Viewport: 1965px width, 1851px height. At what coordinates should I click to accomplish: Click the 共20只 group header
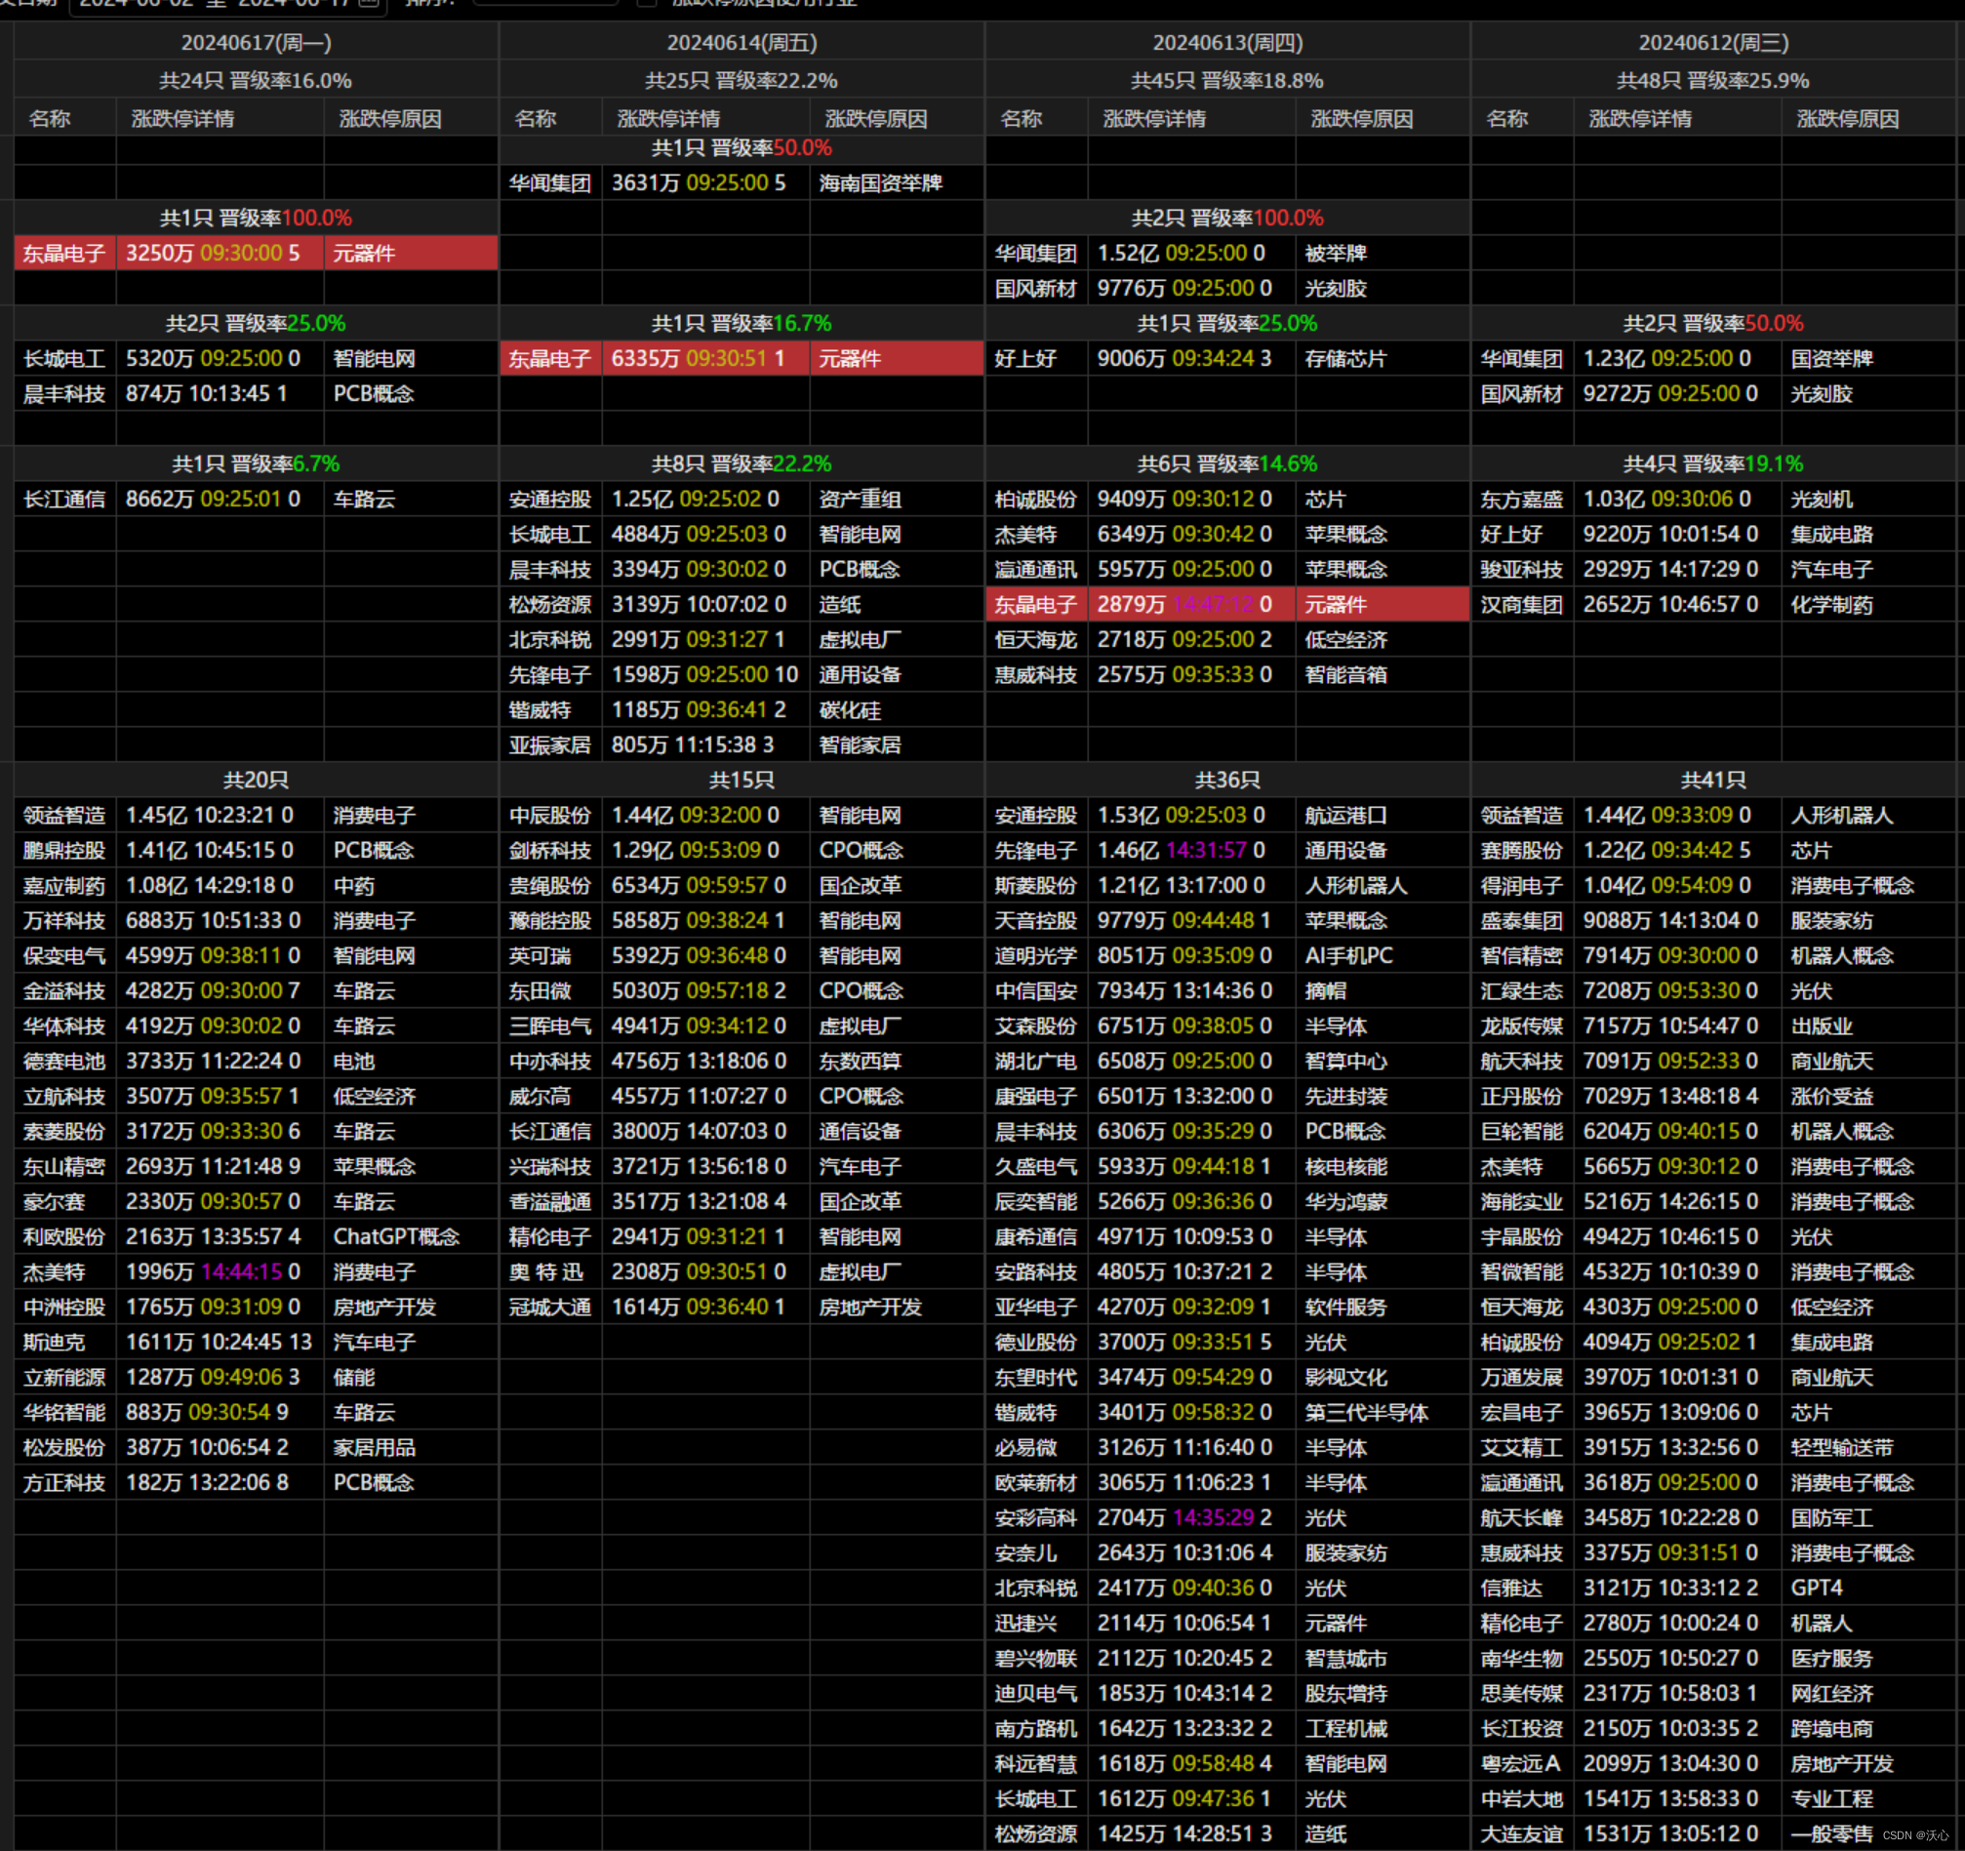256,780
